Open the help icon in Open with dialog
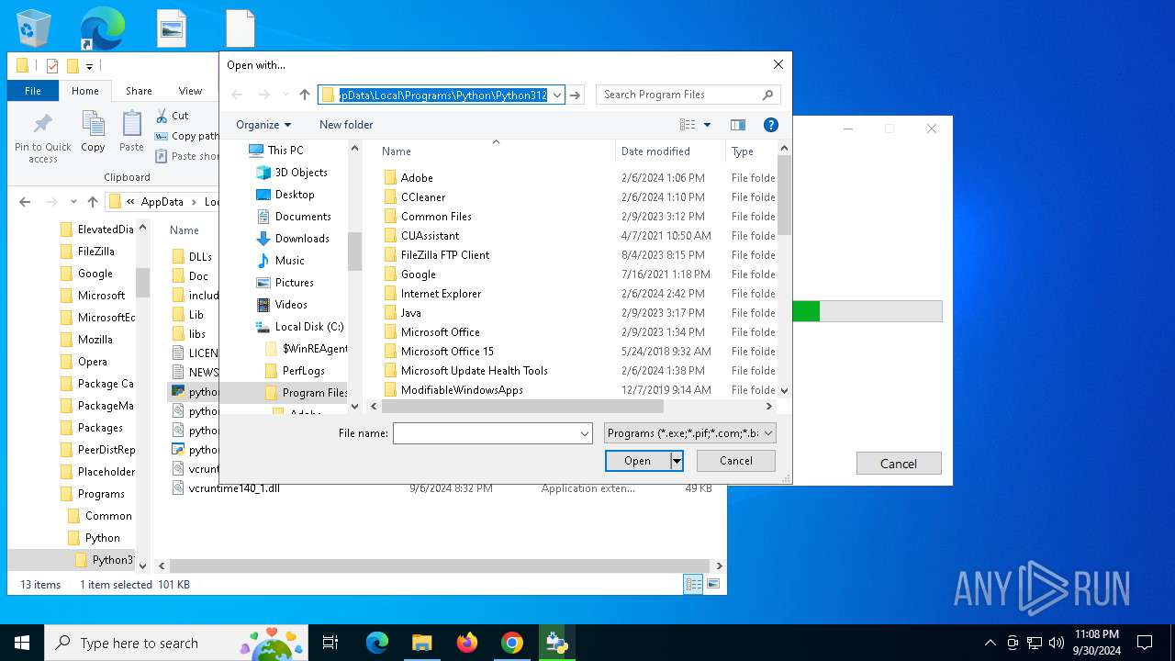The width and height of the screenshot is (1175, 661). (x=771, y=125)
